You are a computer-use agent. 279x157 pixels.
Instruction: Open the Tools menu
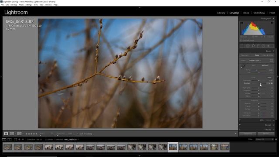point(36,5)
